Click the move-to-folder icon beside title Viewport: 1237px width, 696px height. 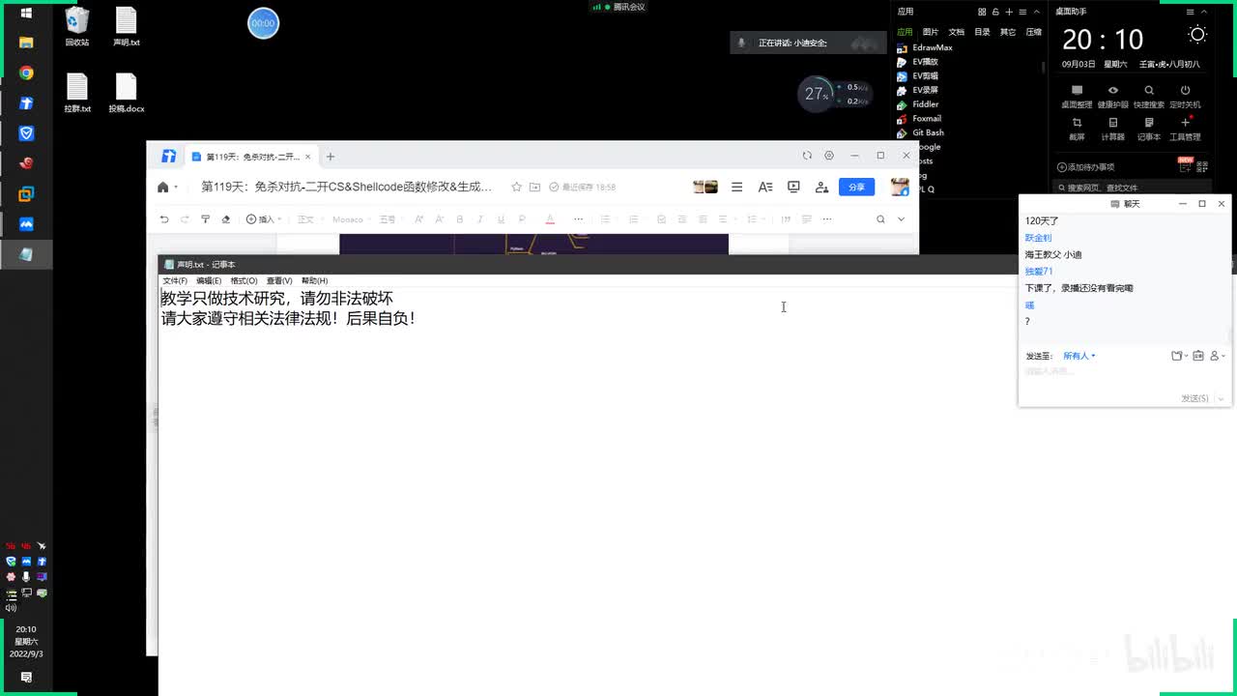(x=534, y=187)
